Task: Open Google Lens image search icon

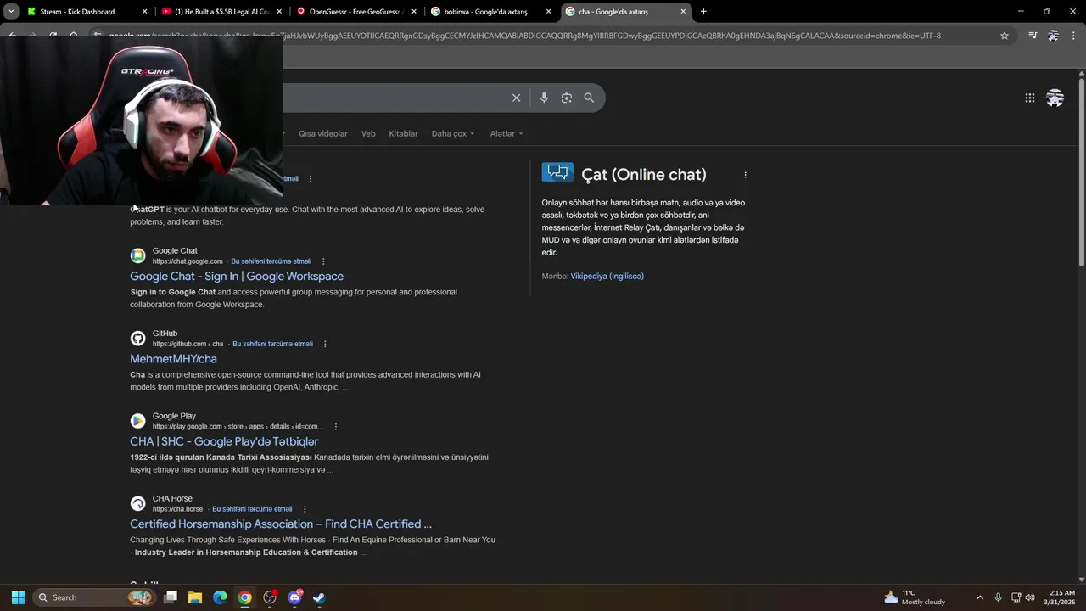Action: click(566, 98)
